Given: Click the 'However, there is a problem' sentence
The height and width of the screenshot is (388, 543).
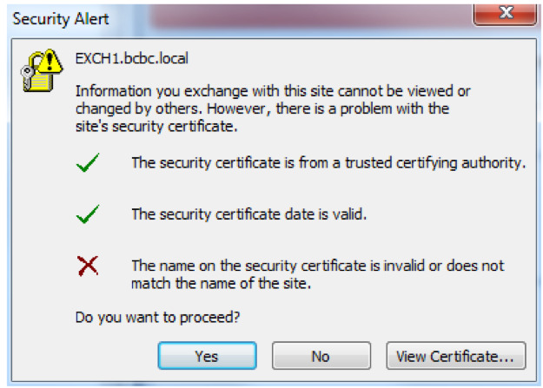Looking at the screenshot, I should tap(328, 109).
